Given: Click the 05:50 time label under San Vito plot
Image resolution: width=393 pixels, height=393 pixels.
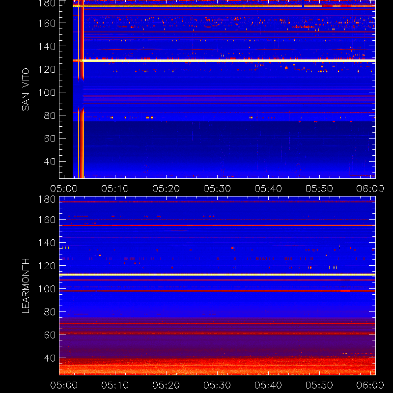Looking at the screenshot, I should pyautogui.click(x=319, y=189).
